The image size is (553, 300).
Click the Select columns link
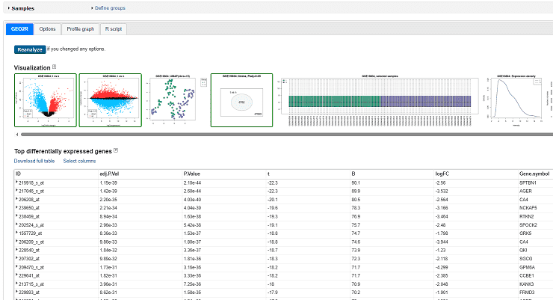pos(79,161)
